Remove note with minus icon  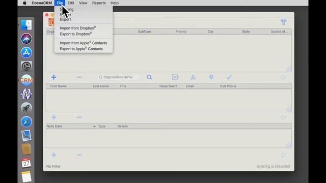click(79, 155)
